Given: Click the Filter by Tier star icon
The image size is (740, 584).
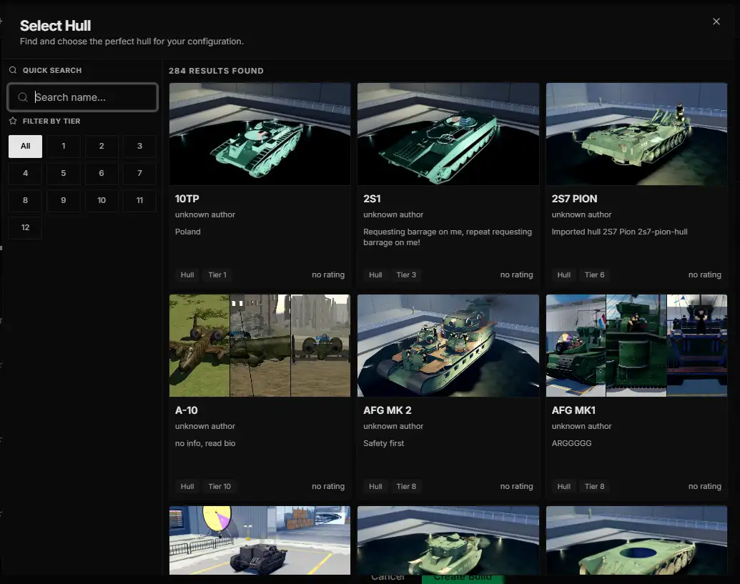Looking at the screenshot, I should tap(13, 122).
